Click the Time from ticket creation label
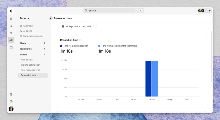Image resolution: width=220 pixels, height=120 pixels. click(76, 46)
